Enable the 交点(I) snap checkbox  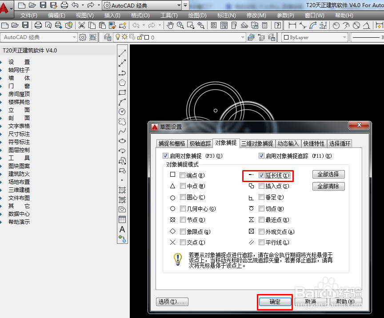[x=183, y=242]
